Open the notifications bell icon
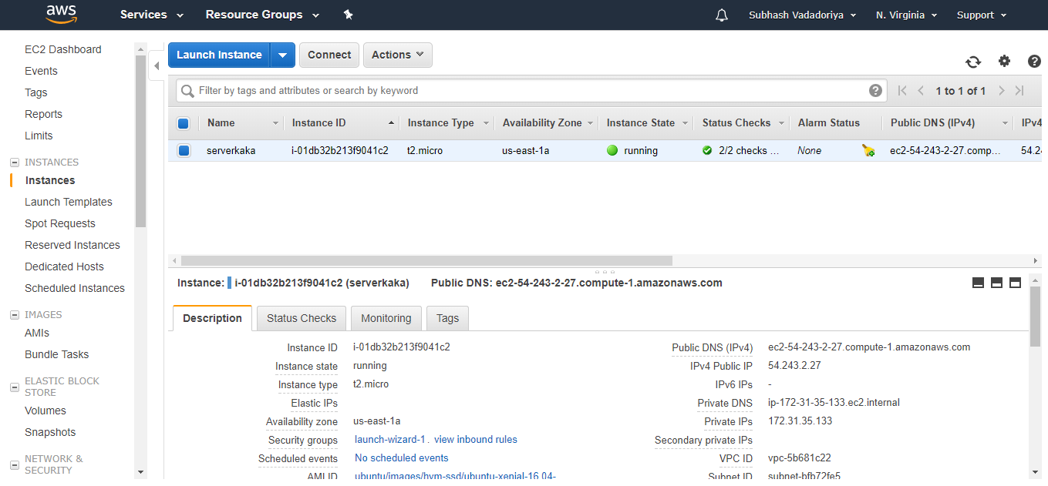Screen dimensions: 1048x486 pos(722,15)
